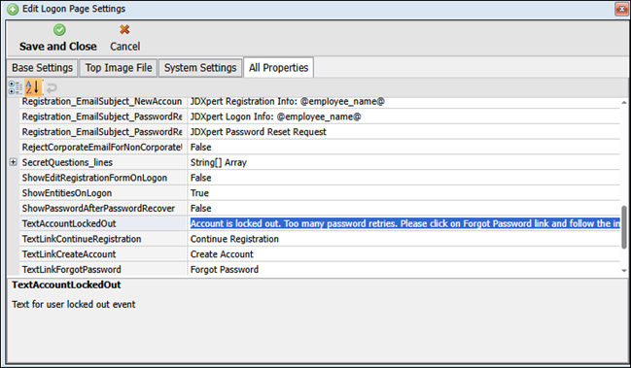Expand the SecretQuestions_lines array
This screenshot has height=368, width=631.
[14, 162]
